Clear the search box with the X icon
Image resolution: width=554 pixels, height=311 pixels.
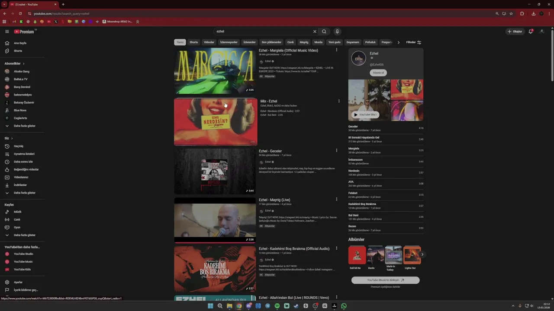coord(315,32)
